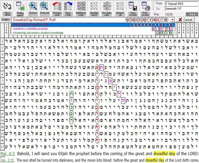Select matrix row number 17
The height and width of the screenshot is (163, 199).
coord(2,147)
